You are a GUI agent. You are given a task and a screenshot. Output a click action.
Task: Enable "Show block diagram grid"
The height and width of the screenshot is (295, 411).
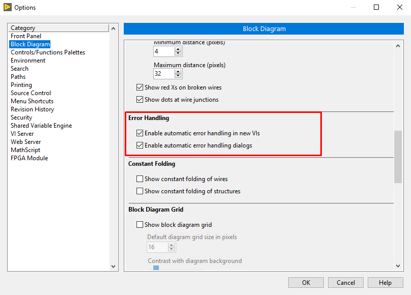(x=140, y=224)
